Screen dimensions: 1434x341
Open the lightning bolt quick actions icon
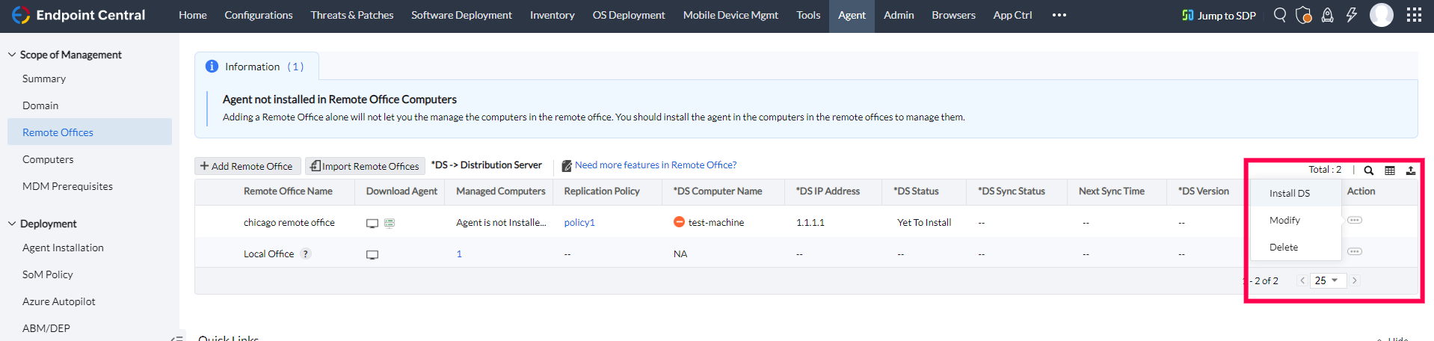(1351, 15)
